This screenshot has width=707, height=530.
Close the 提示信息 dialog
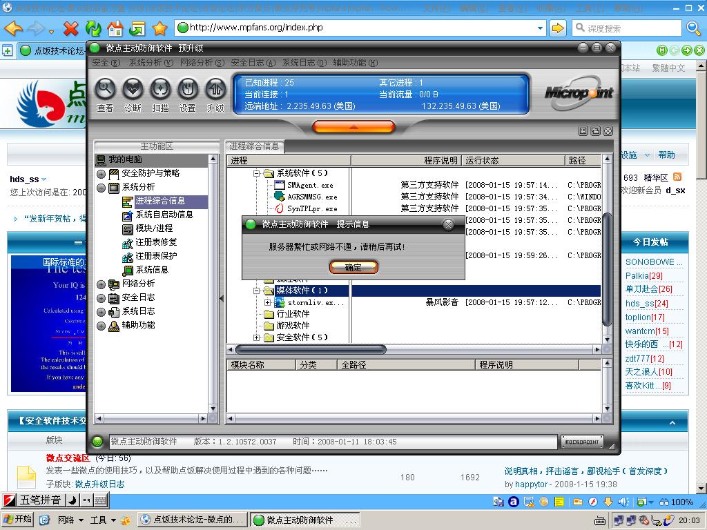(448, 224)
